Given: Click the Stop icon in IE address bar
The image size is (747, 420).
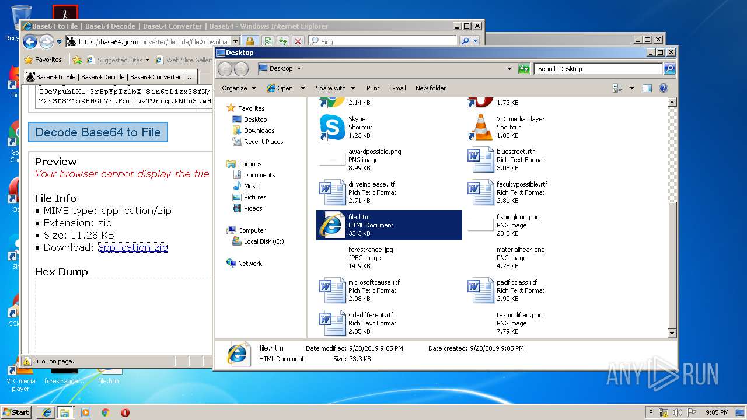Looking at the screenshot, I should click(x=298, y=41).
